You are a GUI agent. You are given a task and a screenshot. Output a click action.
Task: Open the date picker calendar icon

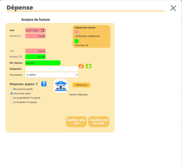point(43,31)
